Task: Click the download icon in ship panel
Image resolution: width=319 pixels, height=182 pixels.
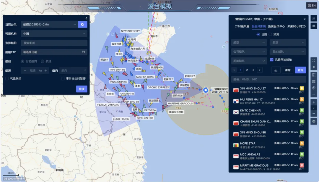Action: click(276, 70)
